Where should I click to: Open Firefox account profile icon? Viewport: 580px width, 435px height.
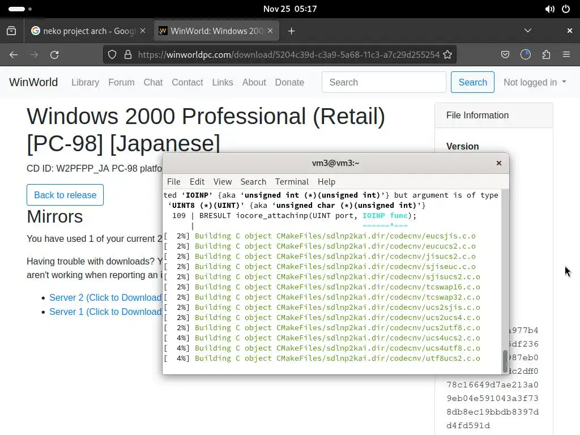pos(526,55)
